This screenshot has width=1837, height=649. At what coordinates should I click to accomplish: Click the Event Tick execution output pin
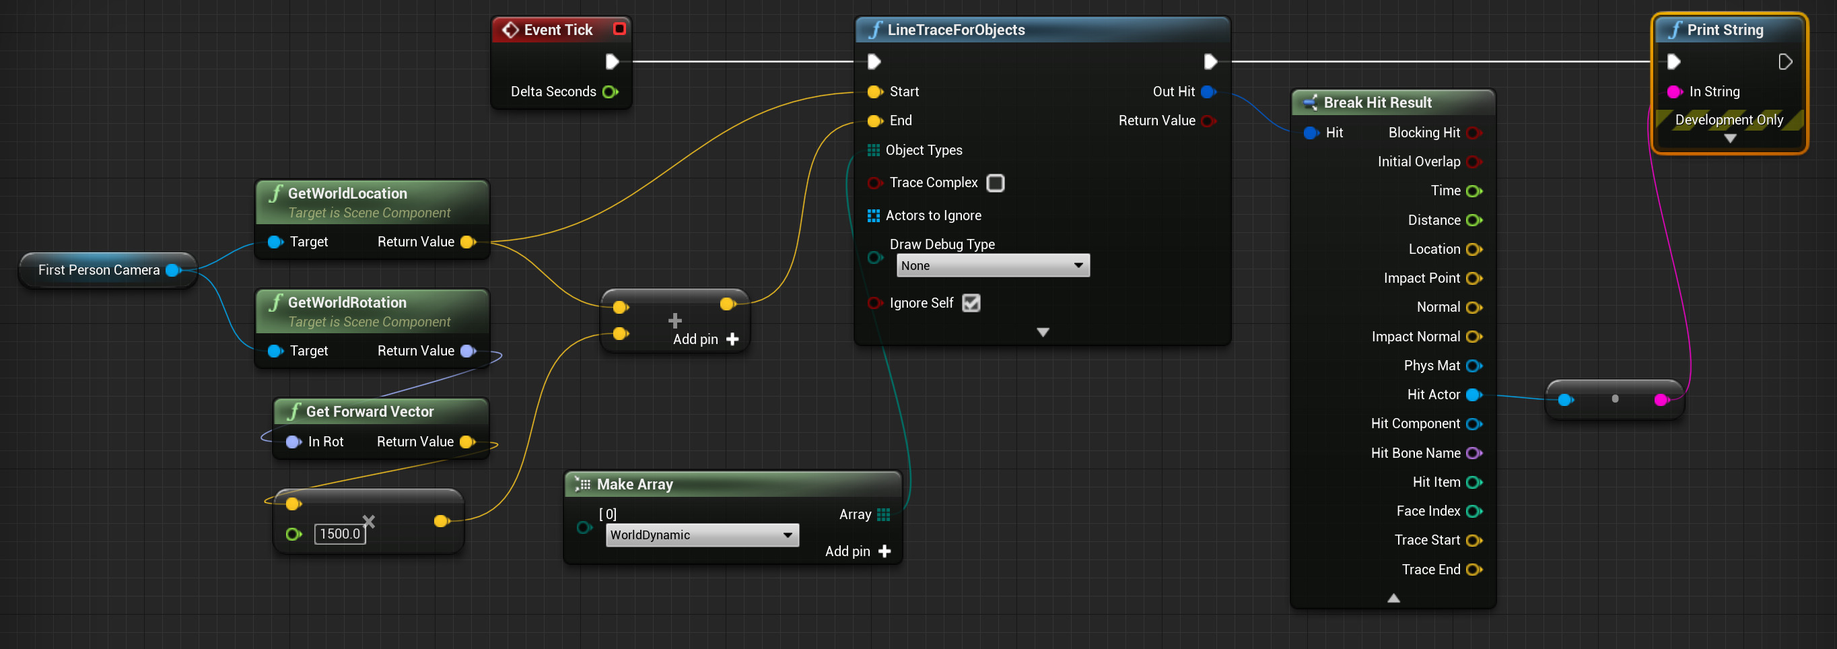611,61
